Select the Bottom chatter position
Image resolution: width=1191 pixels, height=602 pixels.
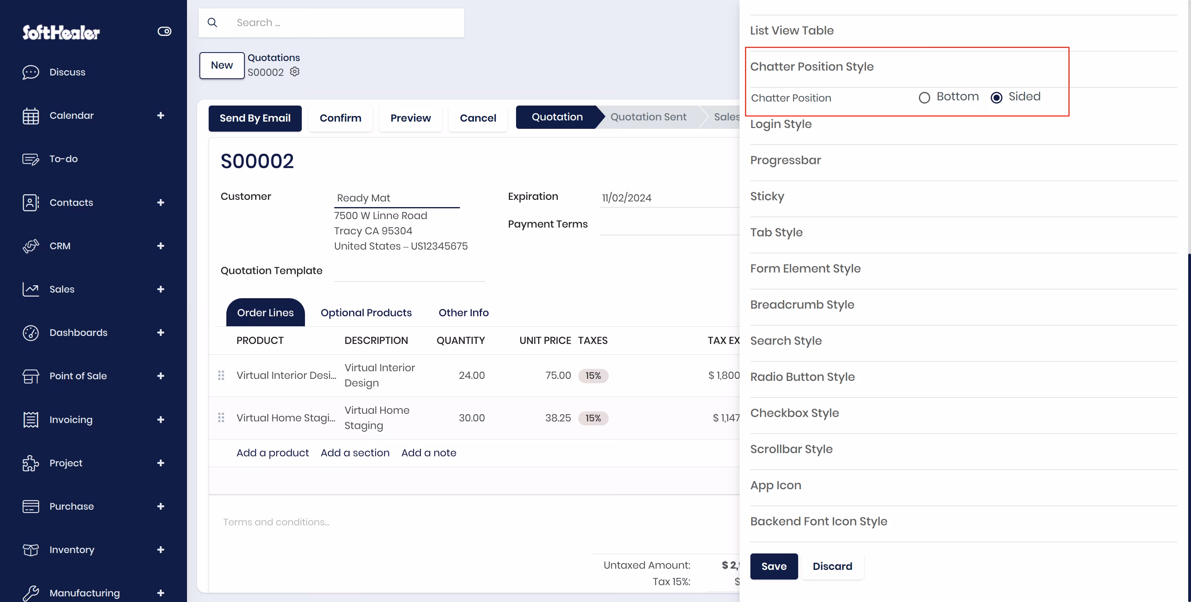[x=924, y=98]
